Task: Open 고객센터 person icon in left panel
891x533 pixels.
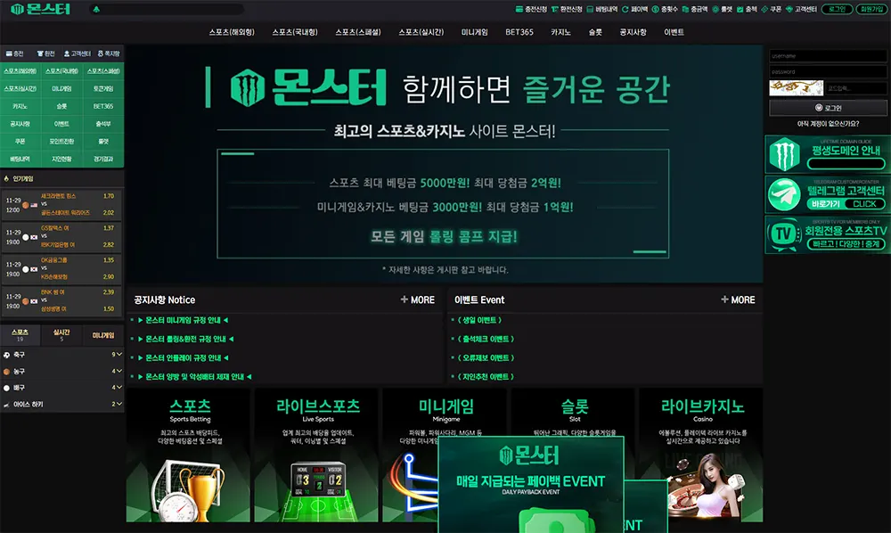Action: [x=67, y=53]
